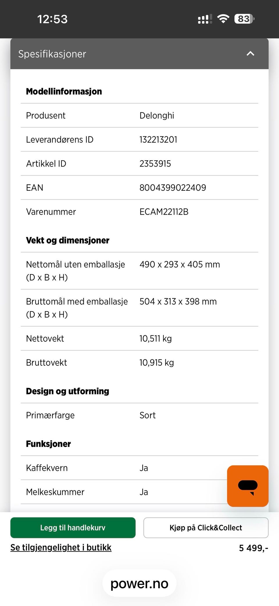Open the orange chat bubble widget
This screenshot has height=606, width=279.
click(x=248, y=486)
